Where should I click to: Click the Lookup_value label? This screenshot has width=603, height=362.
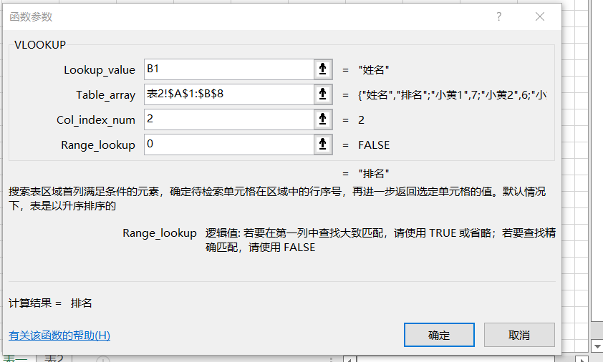(x=100, y=70)
